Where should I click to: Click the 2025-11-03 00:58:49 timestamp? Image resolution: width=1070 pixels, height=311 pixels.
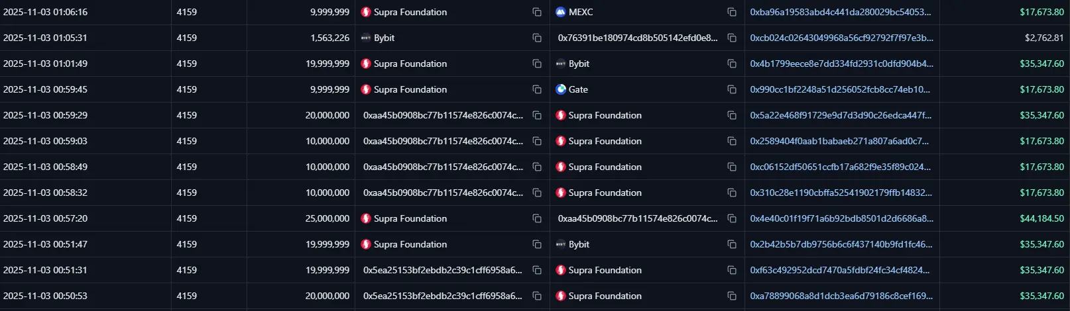click(x=45, y=167)
